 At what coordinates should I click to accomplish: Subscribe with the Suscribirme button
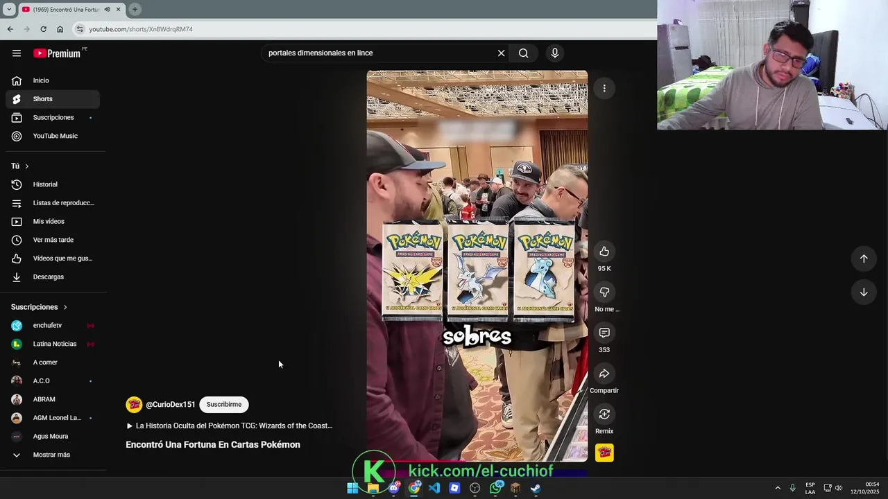[x=224, y=405]
